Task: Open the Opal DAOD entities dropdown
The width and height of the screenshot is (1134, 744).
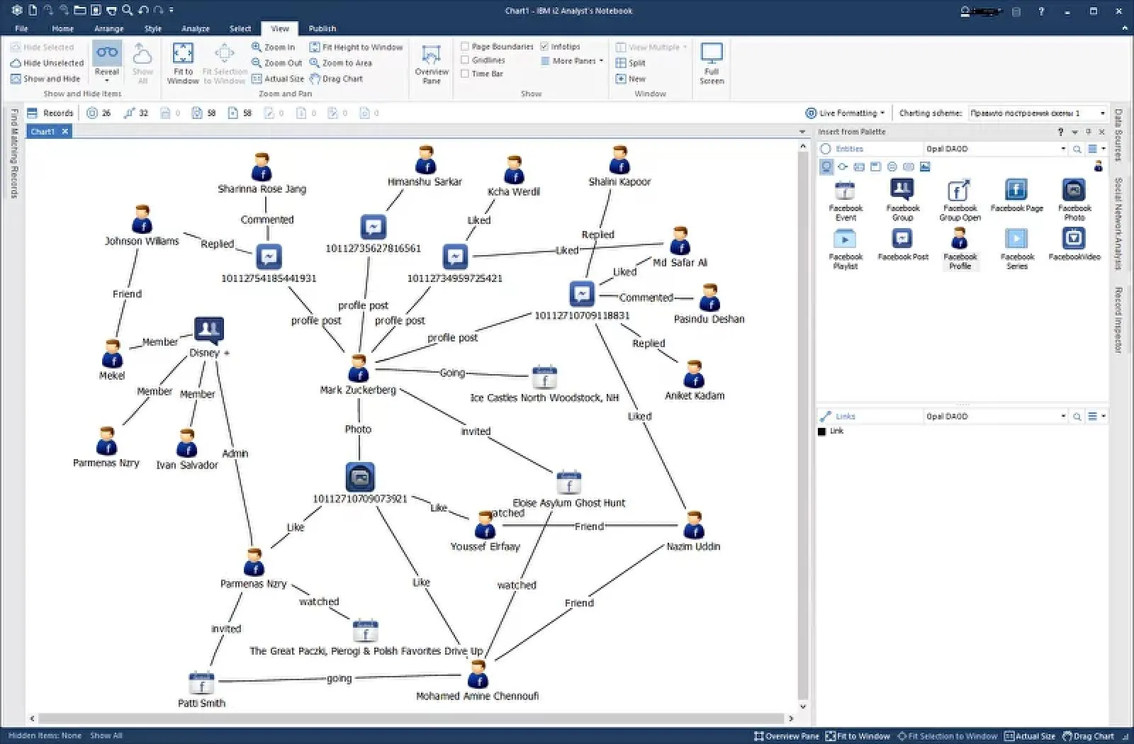Action: 1063,149
